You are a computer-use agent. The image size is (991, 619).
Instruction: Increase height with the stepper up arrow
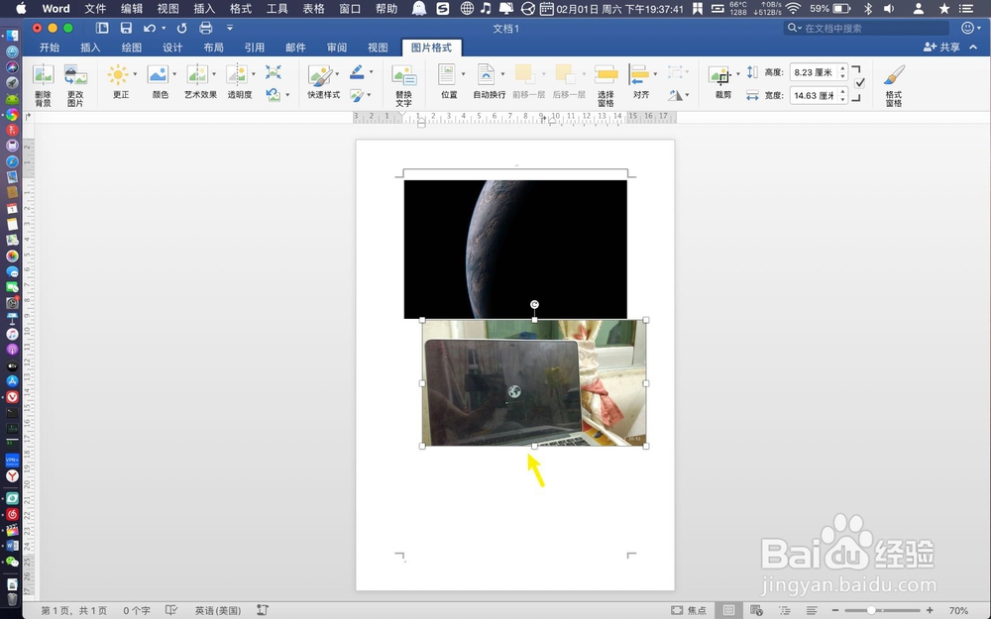click(x=842, y=68)
